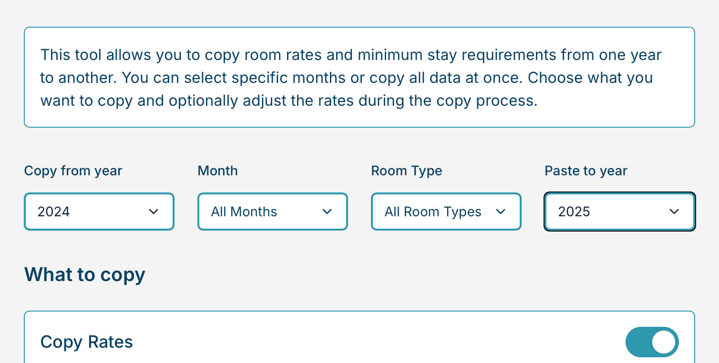Click the "Copy from year" field label
The width and height of the screenshot is (719, 363).
pyautogui.click(x=73, y=171)
